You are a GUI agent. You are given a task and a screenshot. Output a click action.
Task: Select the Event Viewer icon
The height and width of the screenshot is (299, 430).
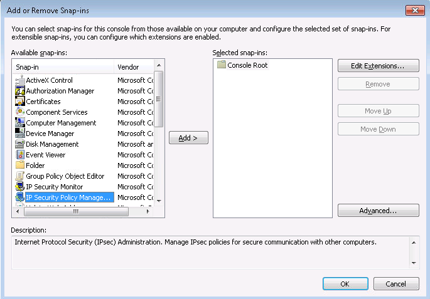[x=20, y=155]
